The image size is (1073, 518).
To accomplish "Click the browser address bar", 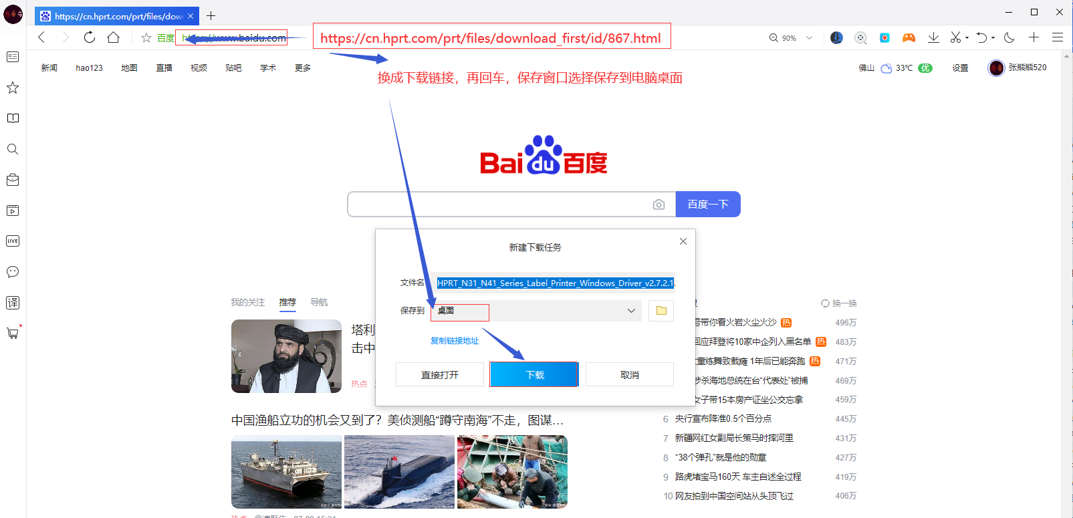I will point(235,38).
